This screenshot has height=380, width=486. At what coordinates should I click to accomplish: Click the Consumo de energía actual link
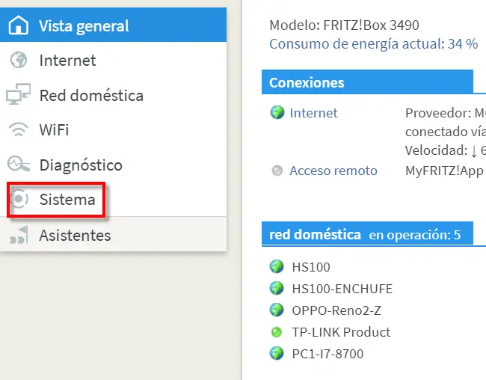click(373, 43)
